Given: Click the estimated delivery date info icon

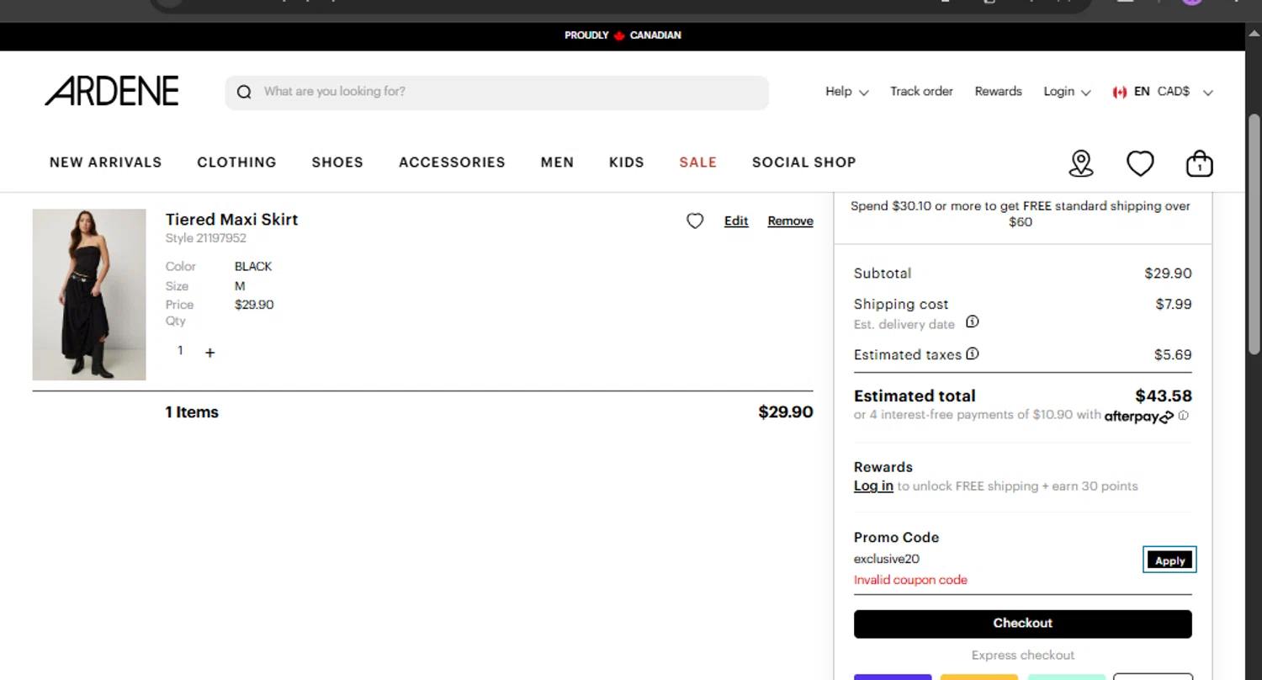Looking at the screenshot, I should pos(972,322).
